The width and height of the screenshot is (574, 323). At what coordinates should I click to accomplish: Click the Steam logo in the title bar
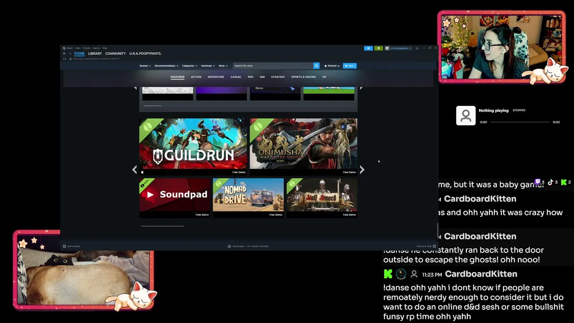64,48
